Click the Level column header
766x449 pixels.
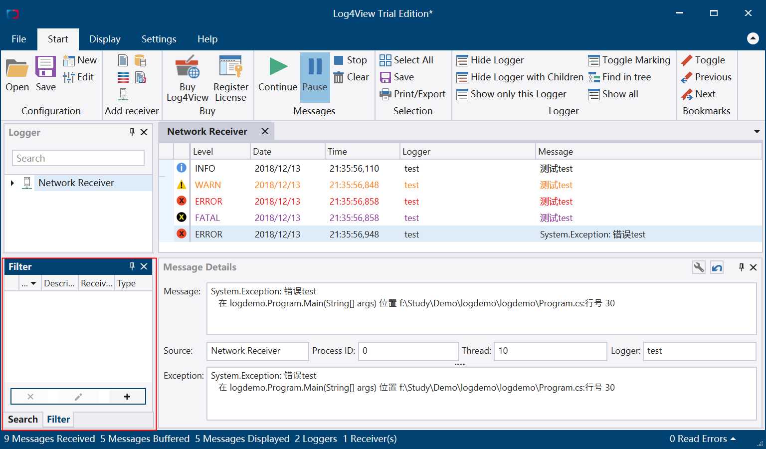coord(220,152)
